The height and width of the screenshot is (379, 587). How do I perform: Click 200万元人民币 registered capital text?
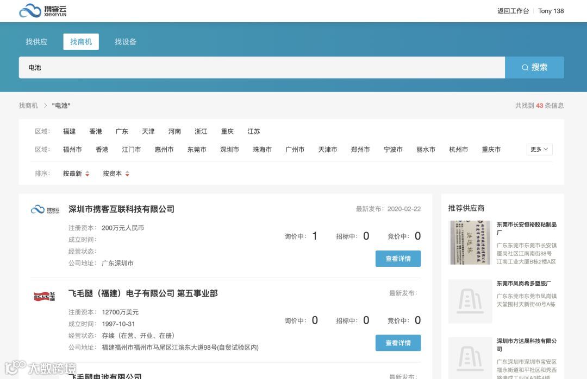click(x=123, y=228)
